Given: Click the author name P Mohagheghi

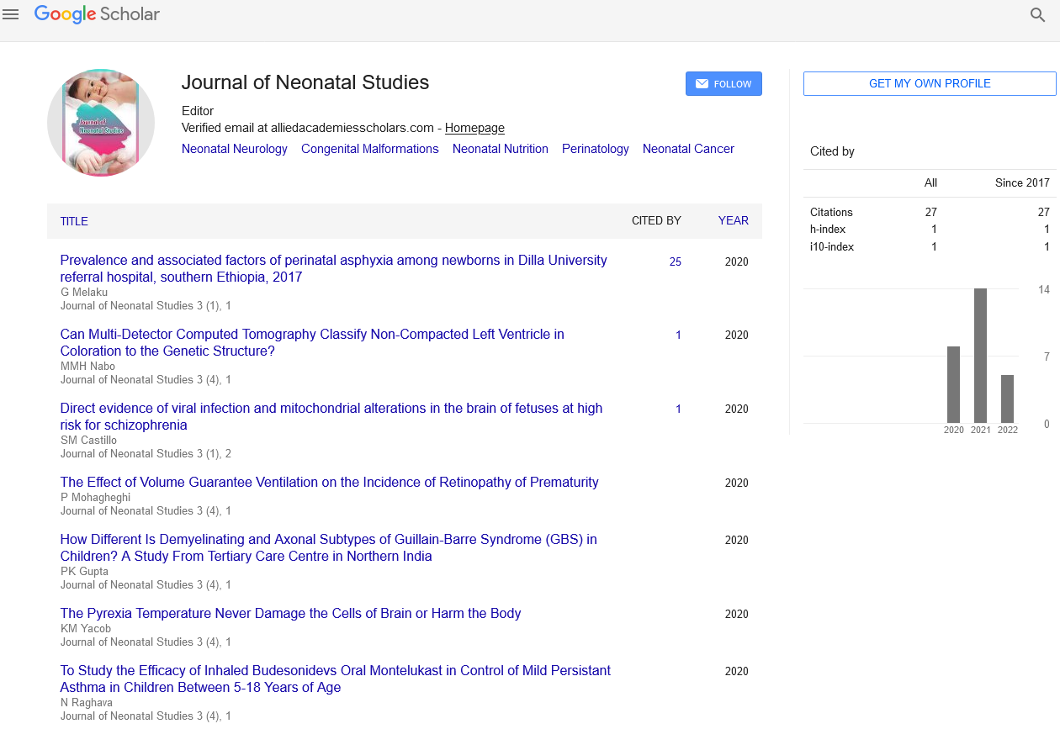Looking at the screenshot, I should (95, 498).
